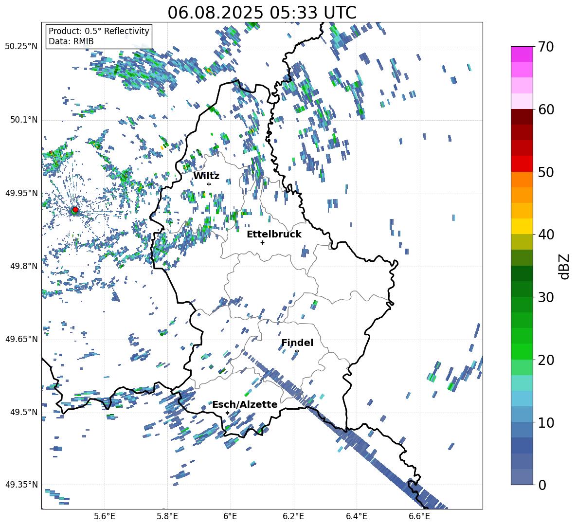576x526 pixels.
Task: Select the Wiltz city label
Action: [x=206, y=176]
